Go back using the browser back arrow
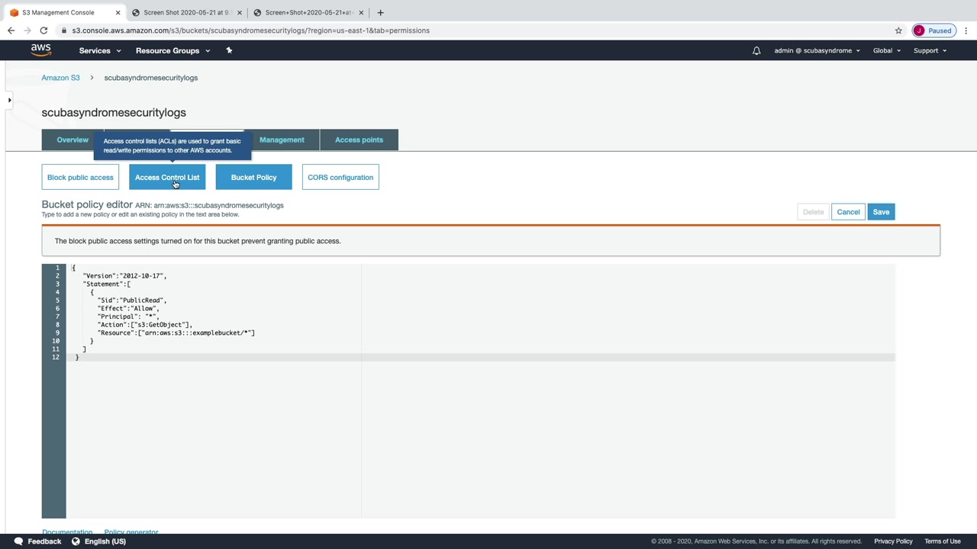977x549 pixels. click(11, 30)
